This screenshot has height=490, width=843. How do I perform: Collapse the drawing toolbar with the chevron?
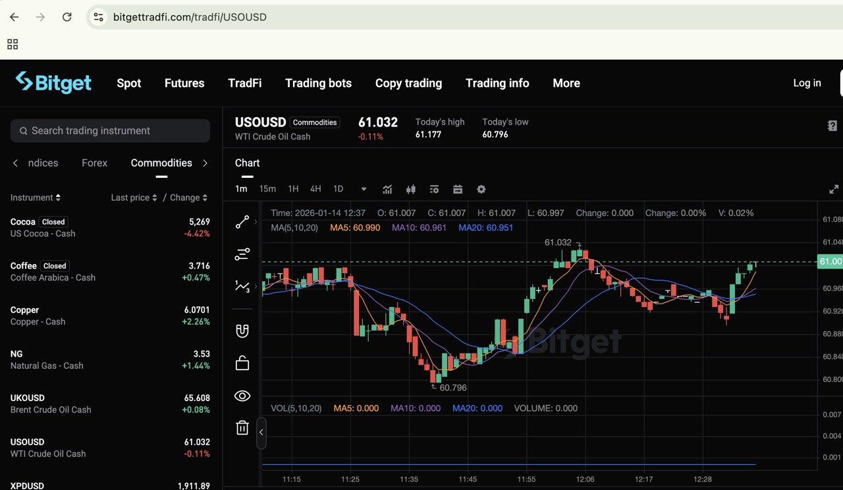pyautogui.click(x=261, y=433)
